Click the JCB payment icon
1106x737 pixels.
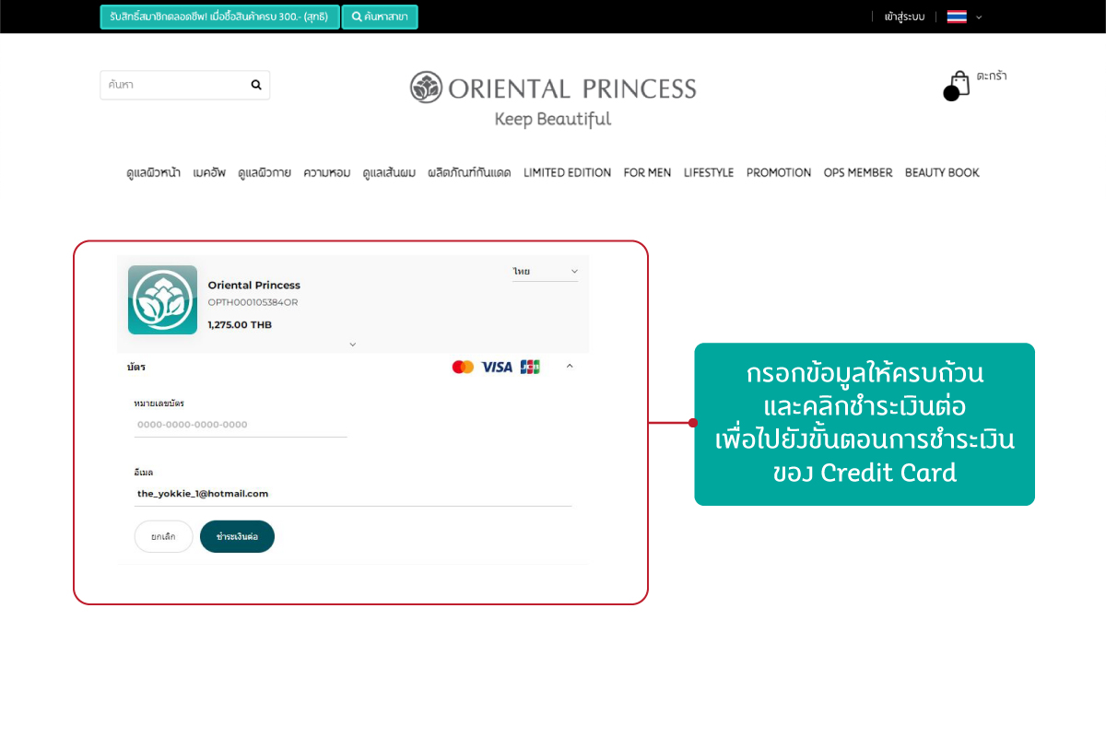[530, 367]
